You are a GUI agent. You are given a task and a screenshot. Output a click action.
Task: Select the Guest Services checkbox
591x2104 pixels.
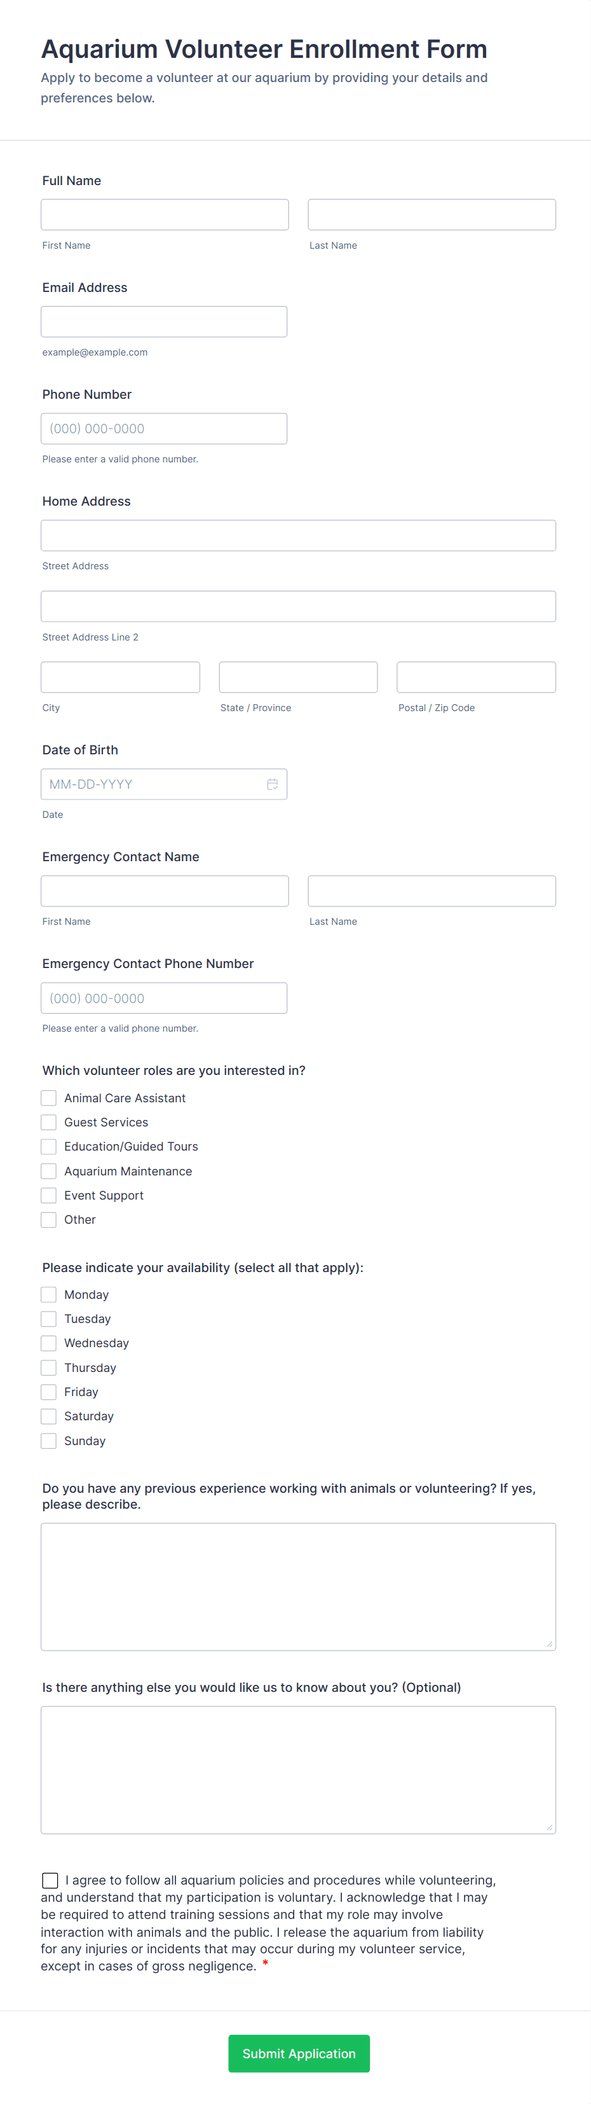point(48,1122)
